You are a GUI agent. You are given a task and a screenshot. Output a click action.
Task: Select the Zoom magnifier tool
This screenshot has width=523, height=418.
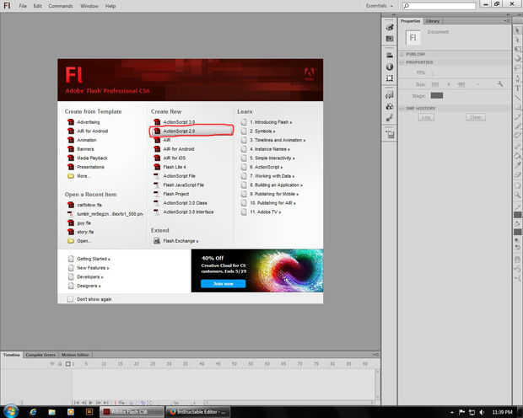click(517, 195)
